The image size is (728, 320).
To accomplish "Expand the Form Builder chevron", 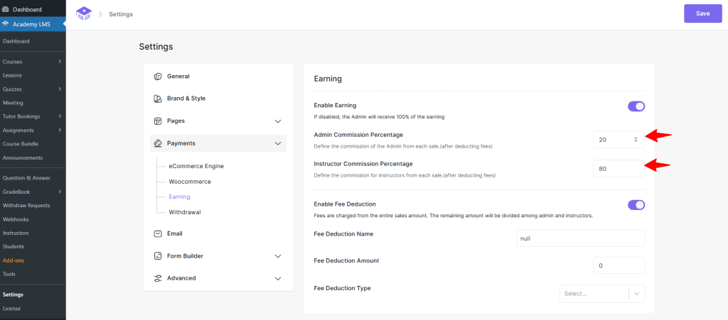I will 278,256.
